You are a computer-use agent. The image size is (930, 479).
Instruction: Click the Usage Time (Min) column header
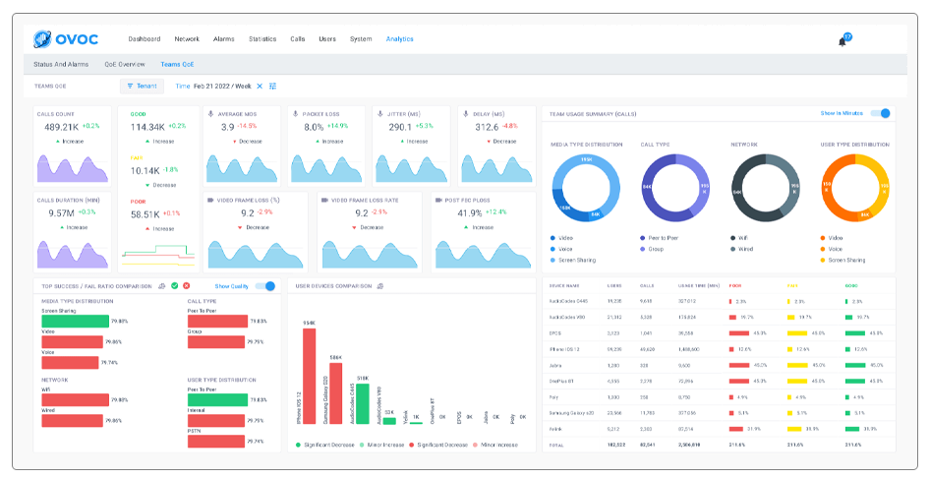coord(699,286)
